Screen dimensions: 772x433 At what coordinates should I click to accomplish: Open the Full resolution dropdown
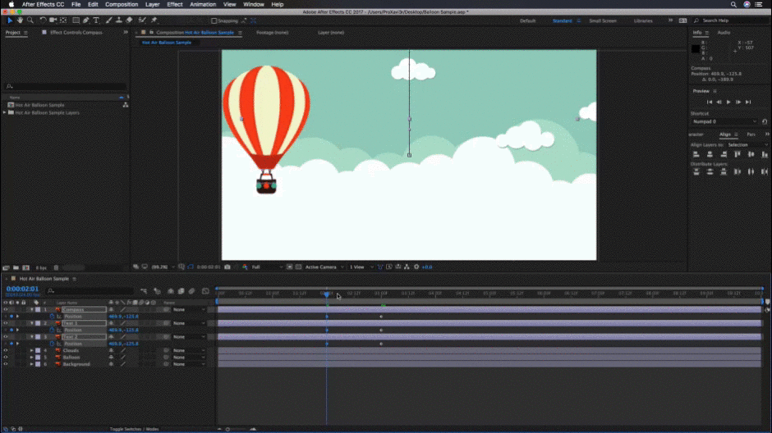coord(267,267)
